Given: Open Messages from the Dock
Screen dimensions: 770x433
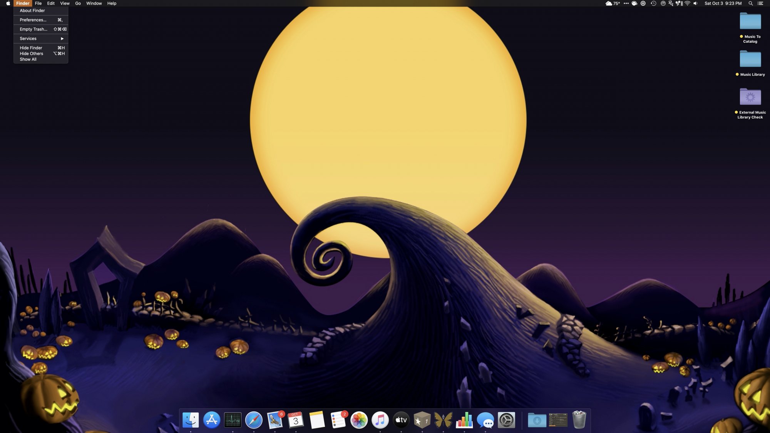Looking at the screenshot, I should tap(485, 420).
